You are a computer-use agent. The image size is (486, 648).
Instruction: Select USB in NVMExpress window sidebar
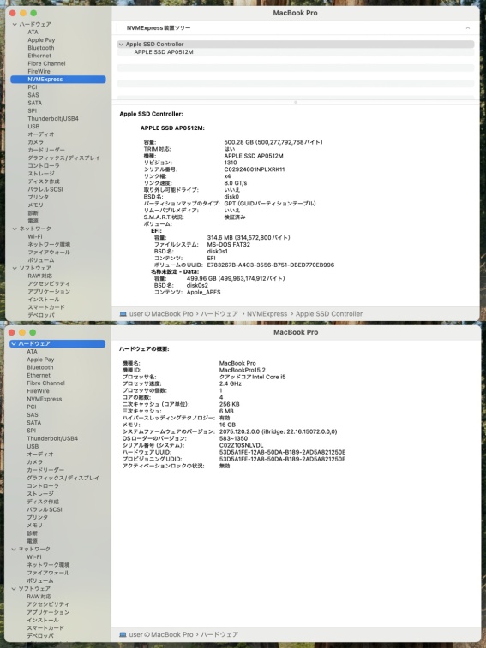pos(33,127)
